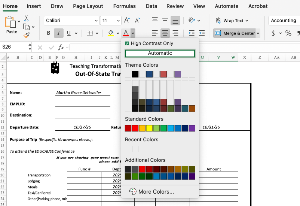The width and height of the screenshot is (300, 206).
Task: Center text horizontally
Action: (x=165, y=33)
